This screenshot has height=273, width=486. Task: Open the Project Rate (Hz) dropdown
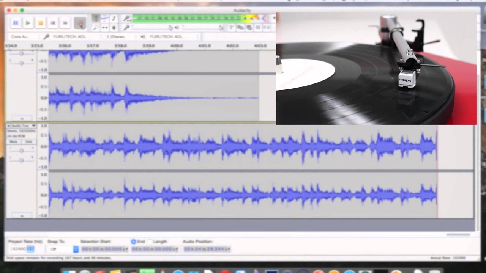[31, 249]
